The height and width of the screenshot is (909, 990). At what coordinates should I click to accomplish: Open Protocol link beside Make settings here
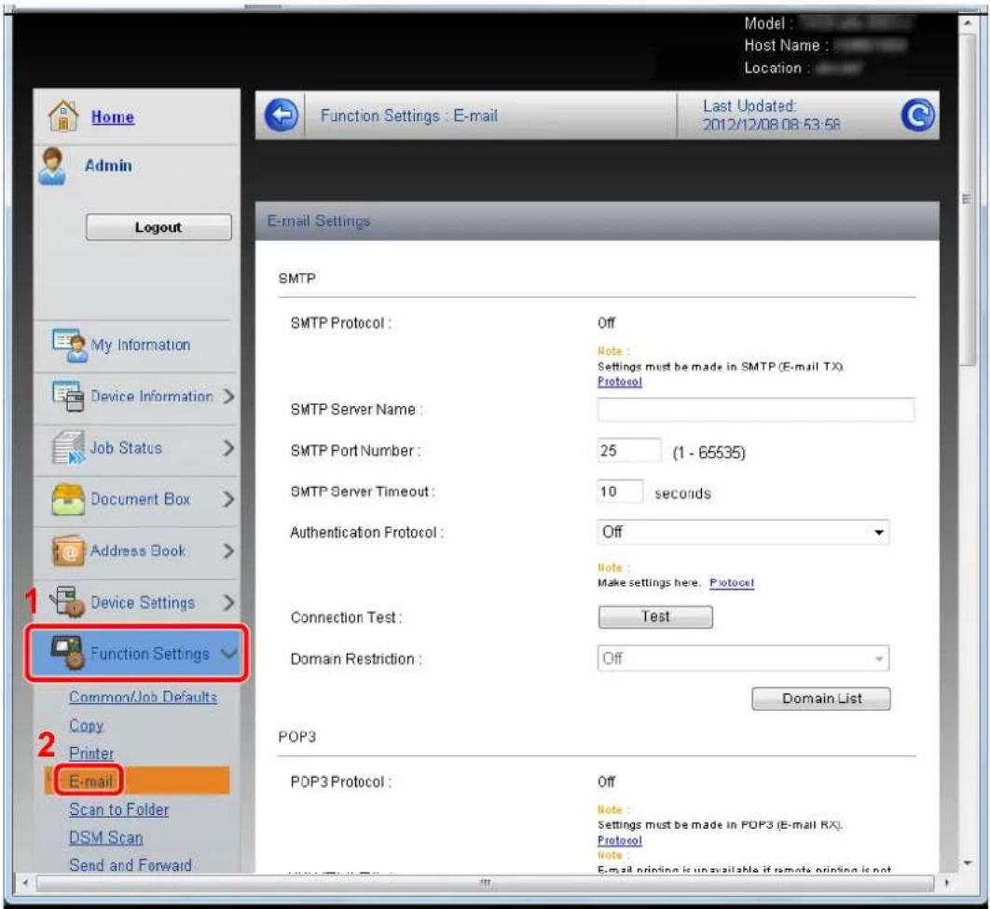[732, 583]
